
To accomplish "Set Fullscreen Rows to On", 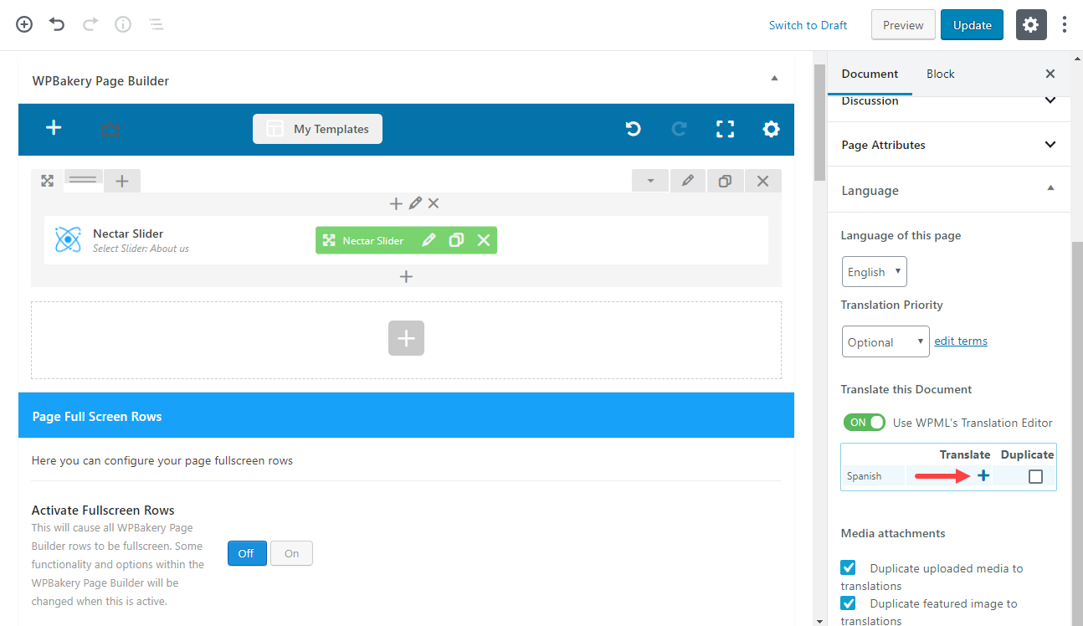I will tap(291, 553).
